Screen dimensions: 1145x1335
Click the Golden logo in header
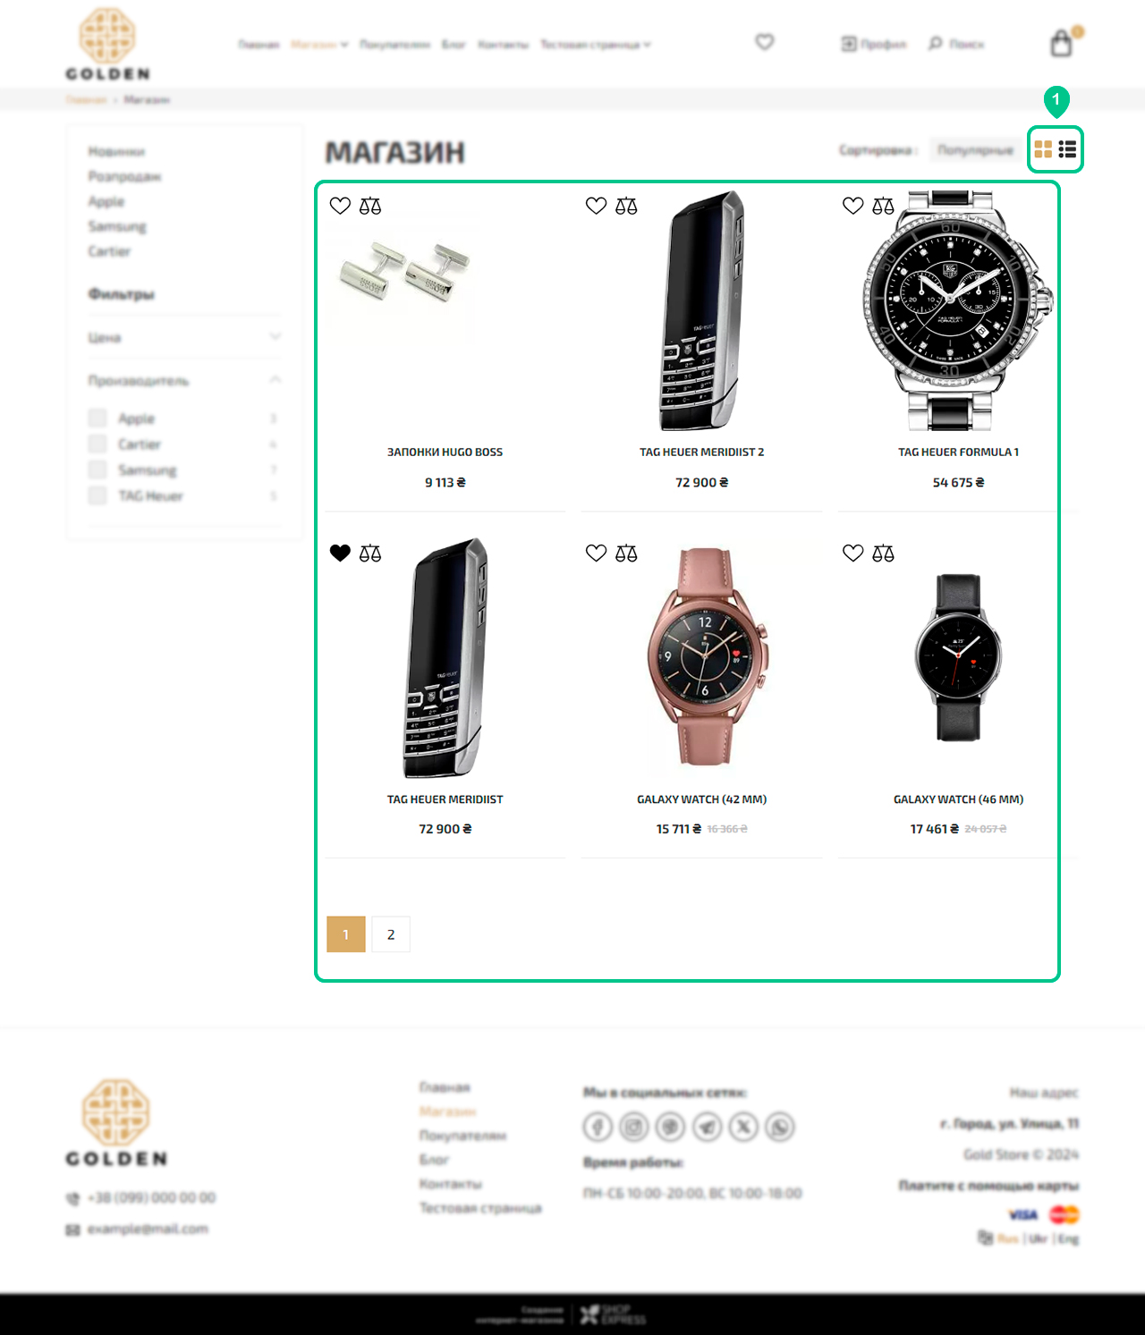(107, 45)
